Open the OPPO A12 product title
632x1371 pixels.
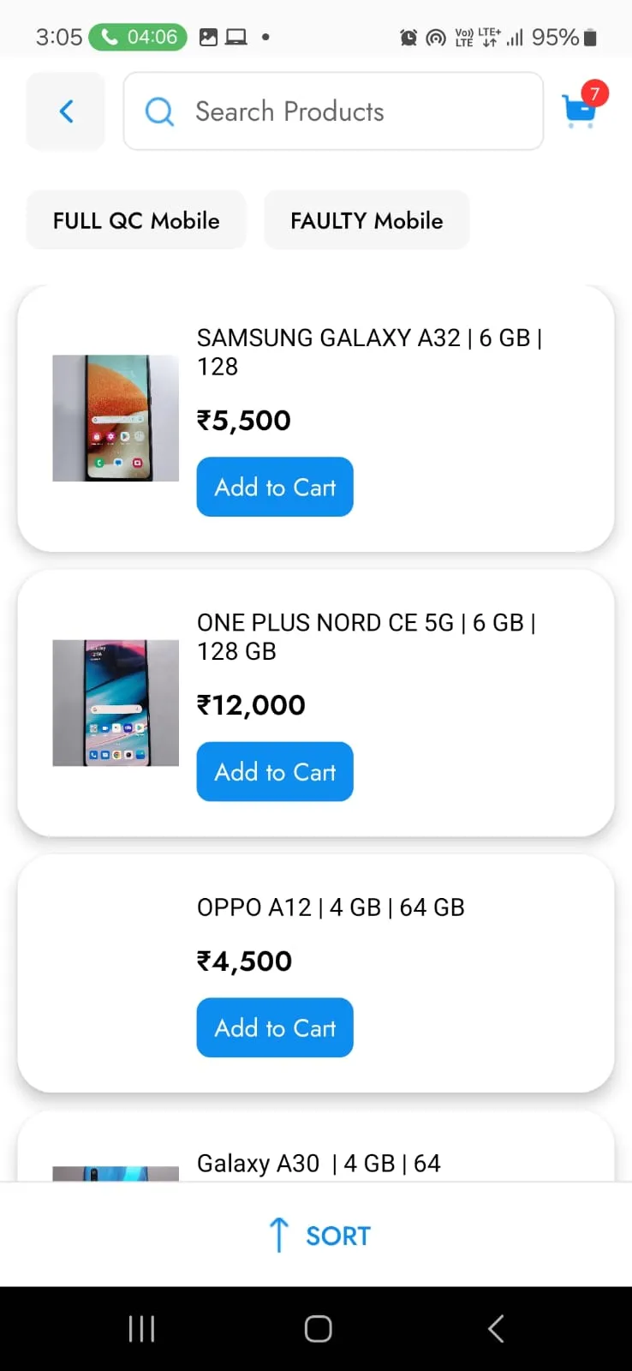tap(331, 907)
